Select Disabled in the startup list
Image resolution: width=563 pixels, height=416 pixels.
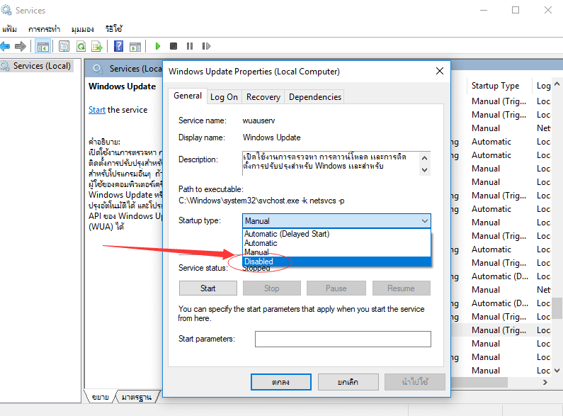pyautogui.click(x=336, y=262)
